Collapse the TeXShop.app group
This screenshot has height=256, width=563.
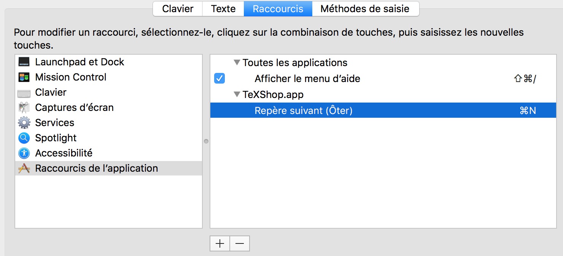(237, 94)
